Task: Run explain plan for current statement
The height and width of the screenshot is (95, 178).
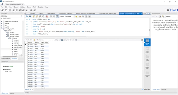Action: (x=40, y=17)
